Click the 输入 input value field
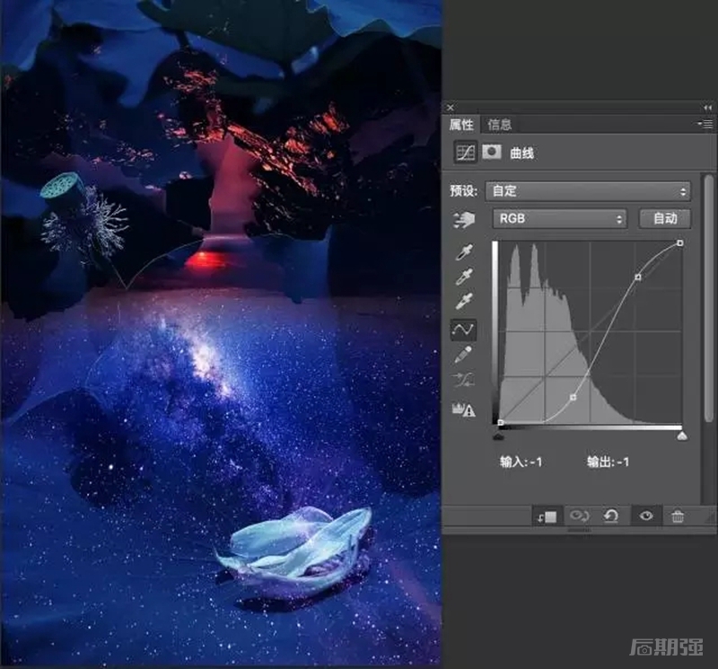This screenshot has height=669, width=718. pyautogui.click(x=521, y=462)
